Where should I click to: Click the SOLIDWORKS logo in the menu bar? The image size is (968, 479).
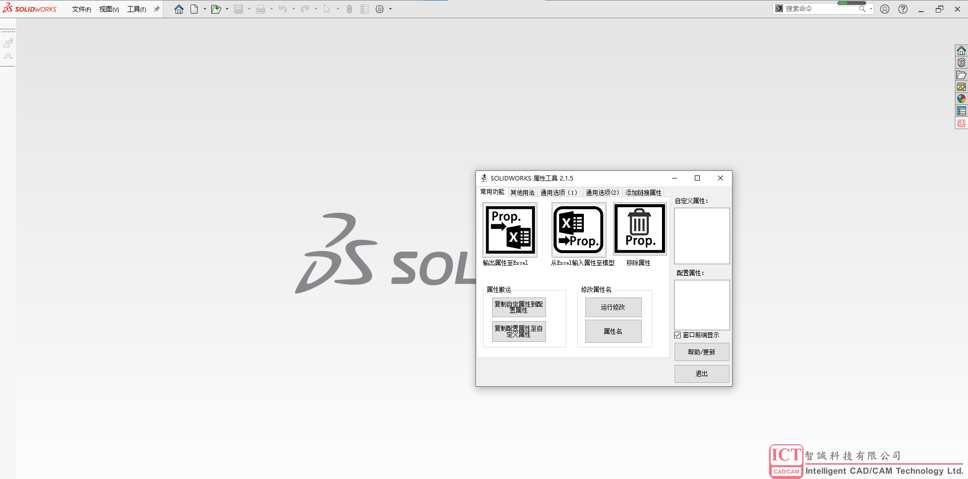(30, 9)
